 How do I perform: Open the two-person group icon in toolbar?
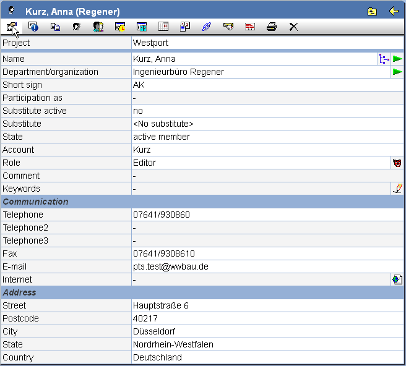coord(98,27)
